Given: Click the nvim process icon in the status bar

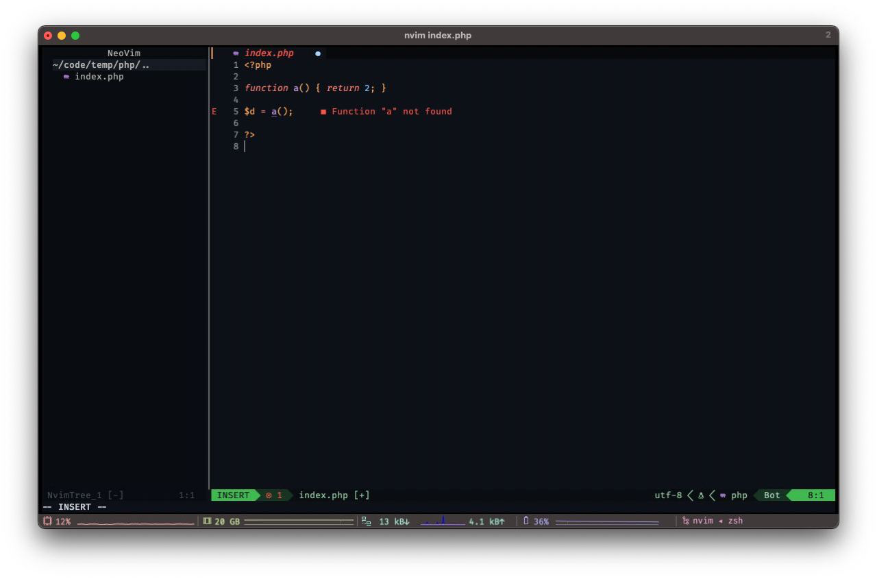Looking at the screenshot, I should coord(685,521).
